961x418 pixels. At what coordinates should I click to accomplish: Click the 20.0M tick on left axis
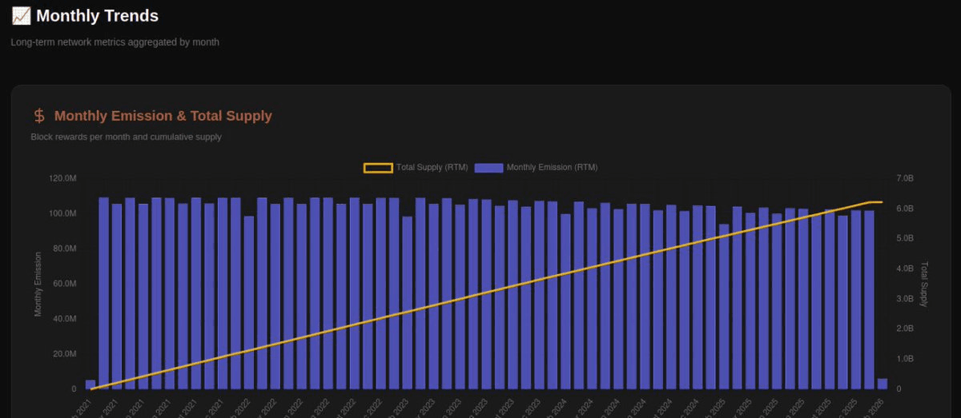point(64,354)
